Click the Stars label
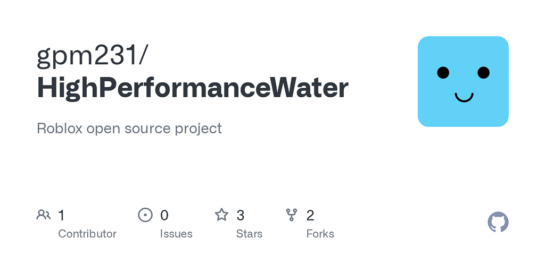 249,234
